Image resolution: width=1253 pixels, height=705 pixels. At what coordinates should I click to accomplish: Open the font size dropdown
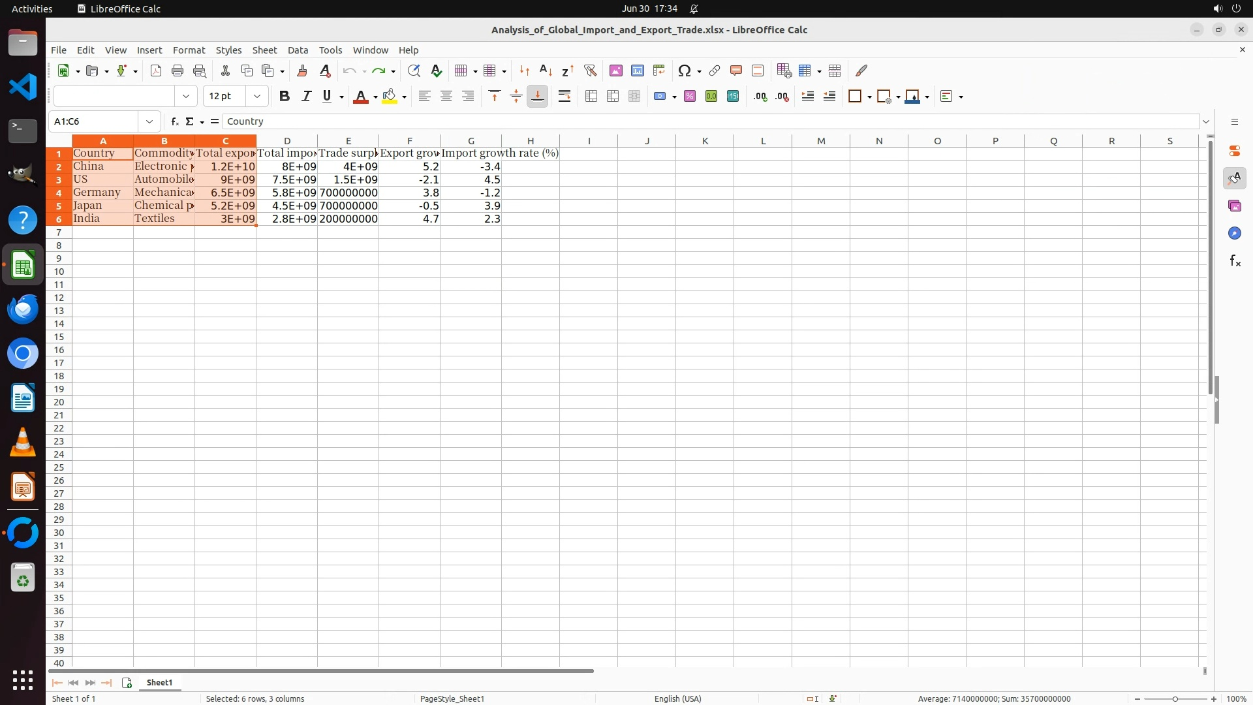(x=257, y=97)
